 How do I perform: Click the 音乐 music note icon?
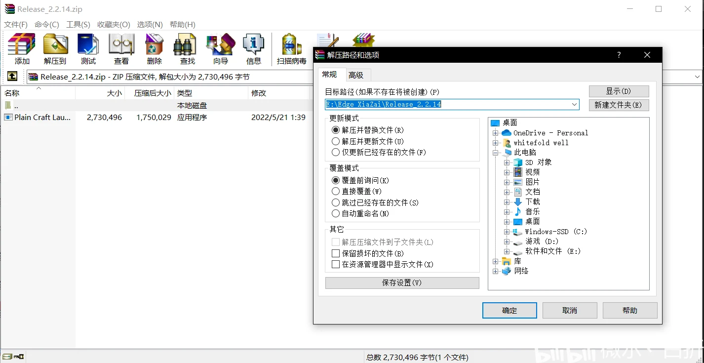(518, 212)
